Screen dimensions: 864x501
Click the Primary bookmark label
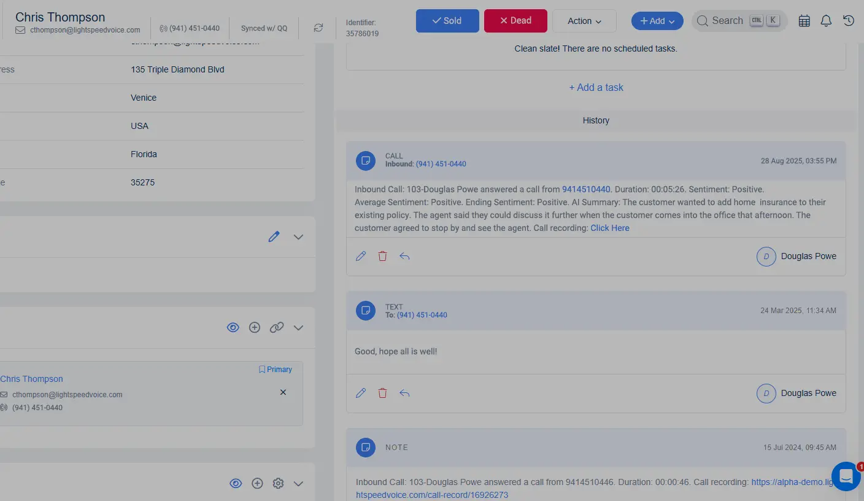[x=276, y=370]
